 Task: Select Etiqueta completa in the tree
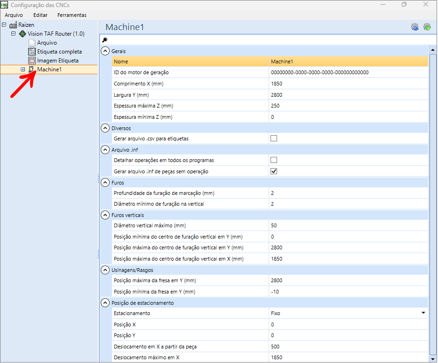click(59, 52)
